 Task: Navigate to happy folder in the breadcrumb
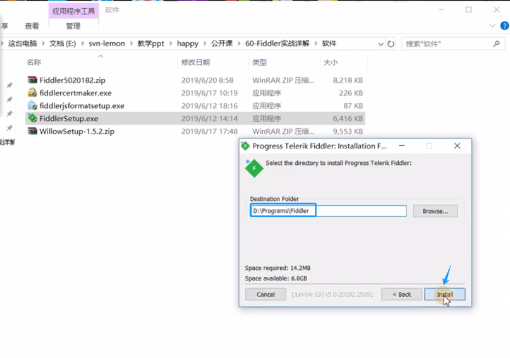tap(188, 43)
